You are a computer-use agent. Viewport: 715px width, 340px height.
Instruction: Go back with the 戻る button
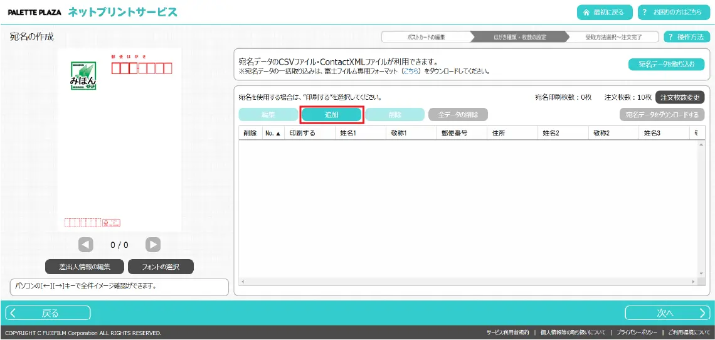(48, 313)
